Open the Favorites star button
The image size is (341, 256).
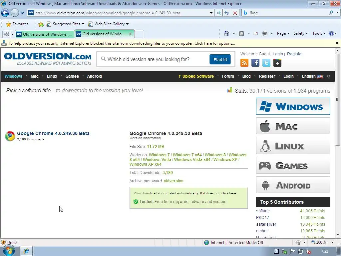[x=17, y=24]
